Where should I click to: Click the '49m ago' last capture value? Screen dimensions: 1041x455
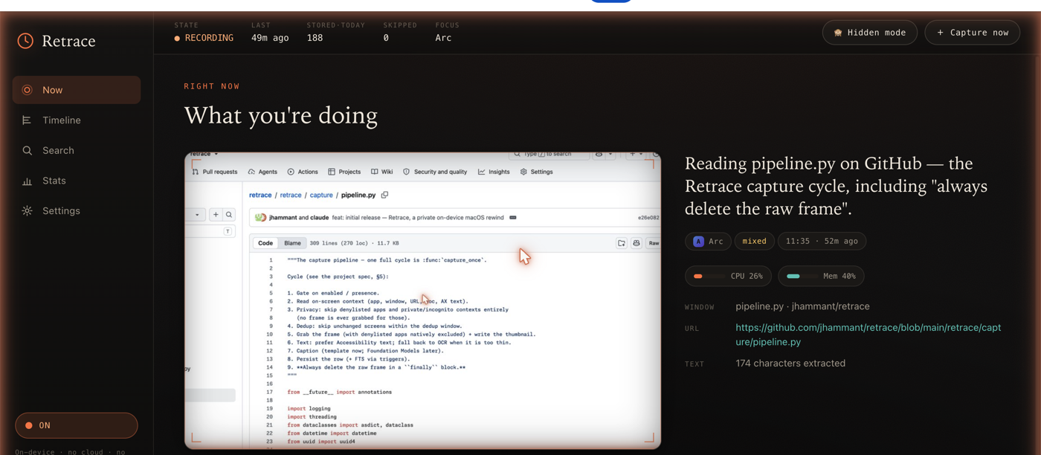coord(270,38)
